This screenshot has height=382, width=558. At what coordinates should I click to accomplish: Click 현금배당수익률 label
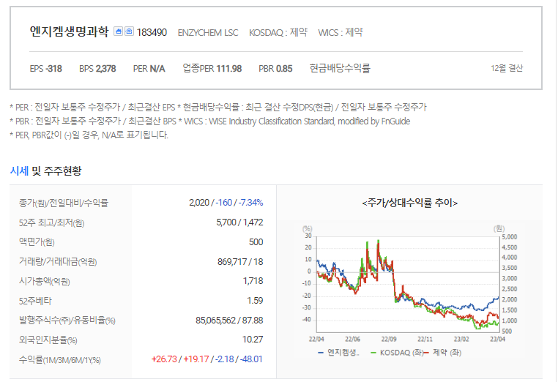point(340,68)
